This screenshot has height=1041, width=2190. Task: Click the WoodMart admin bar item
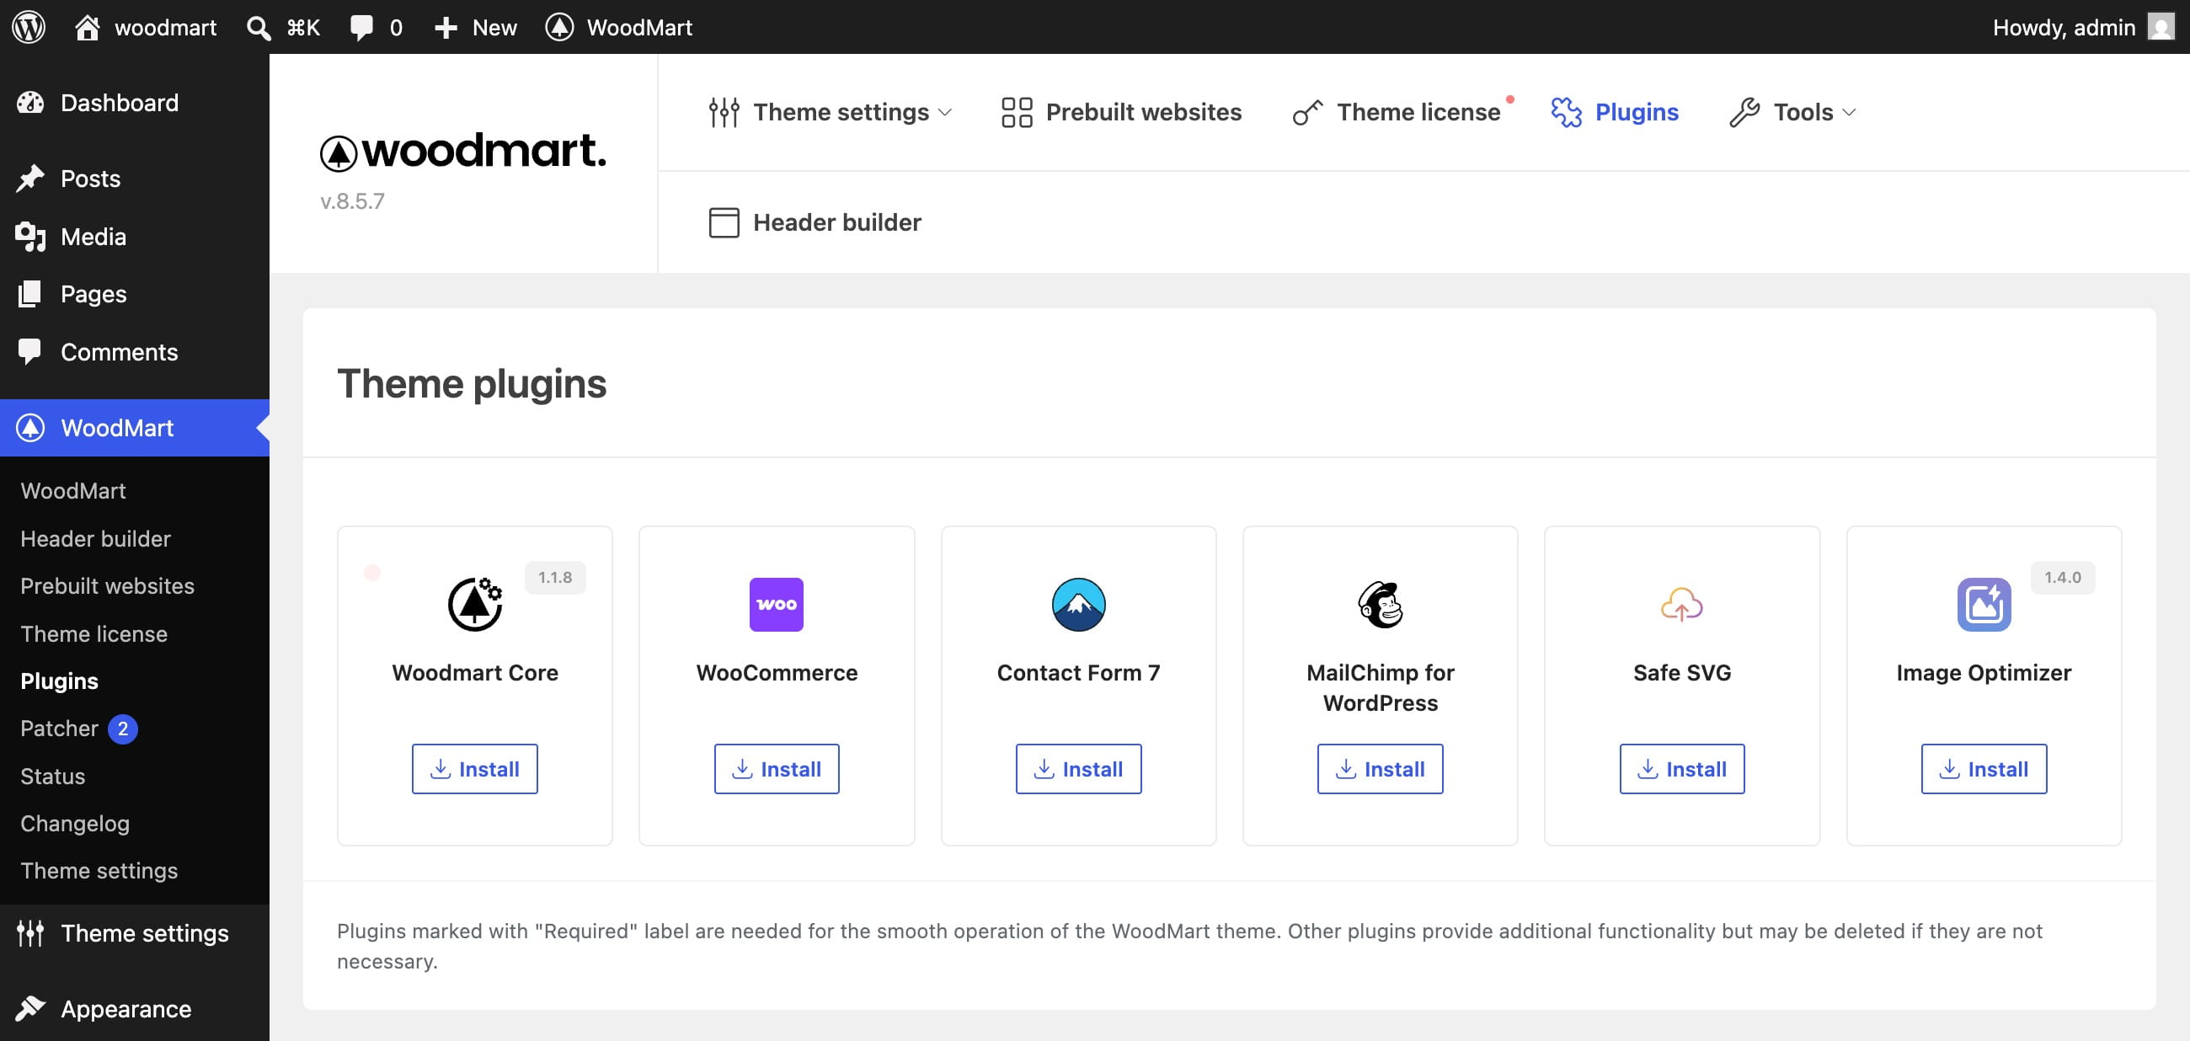[x=619, y=27]
